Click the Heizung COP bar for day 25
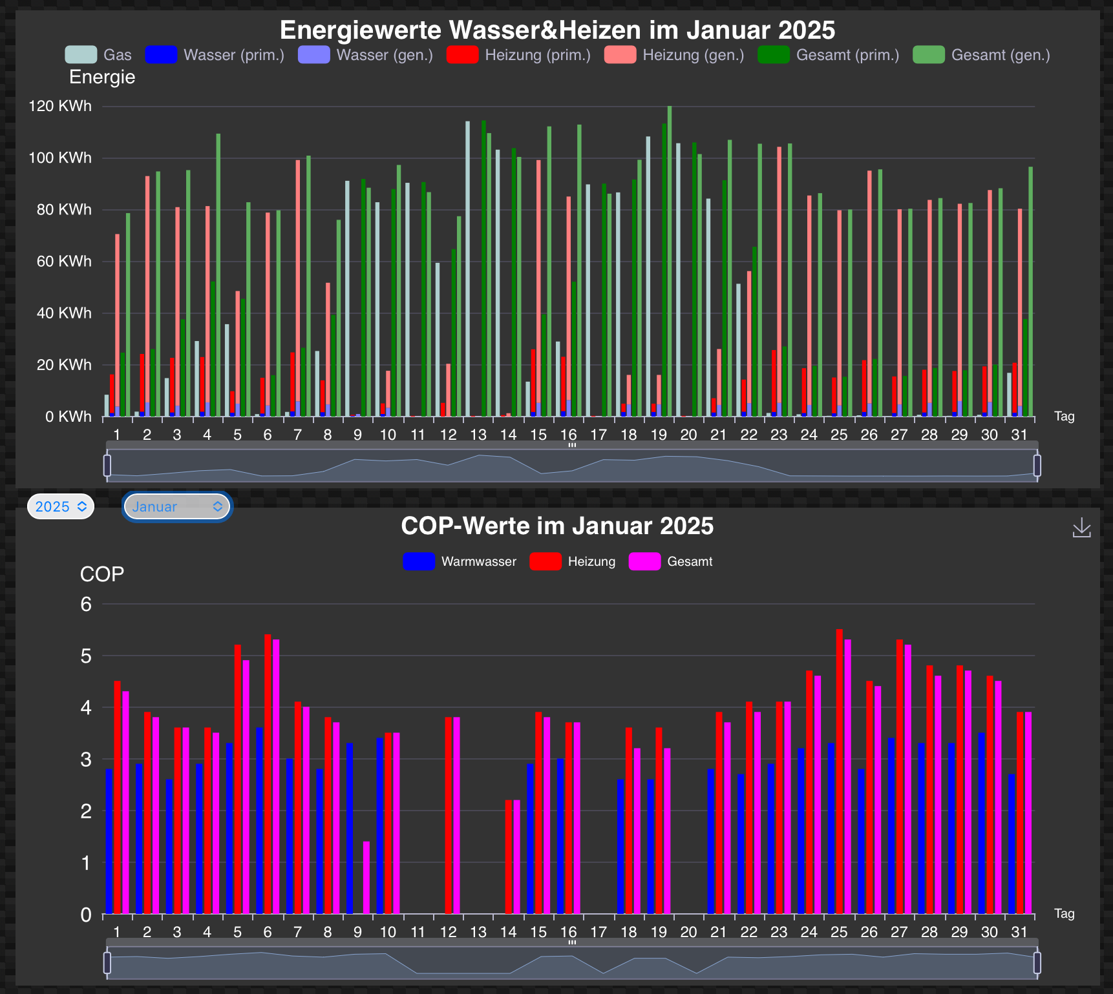 coord(839,771)
